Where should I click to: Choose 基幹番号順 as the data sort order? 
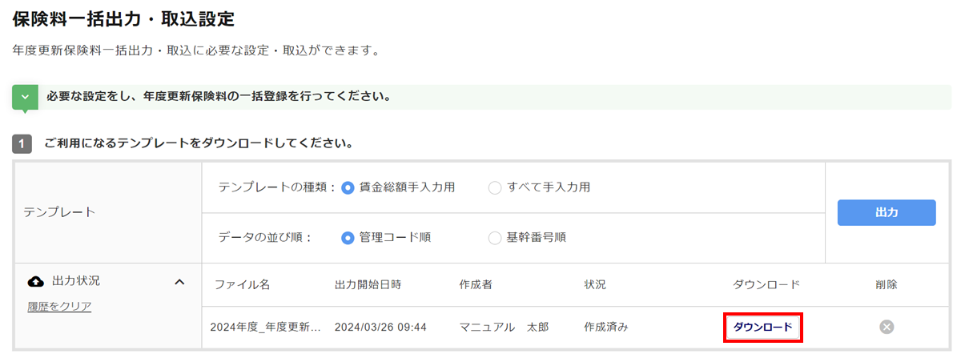click(x=495, y=237)
